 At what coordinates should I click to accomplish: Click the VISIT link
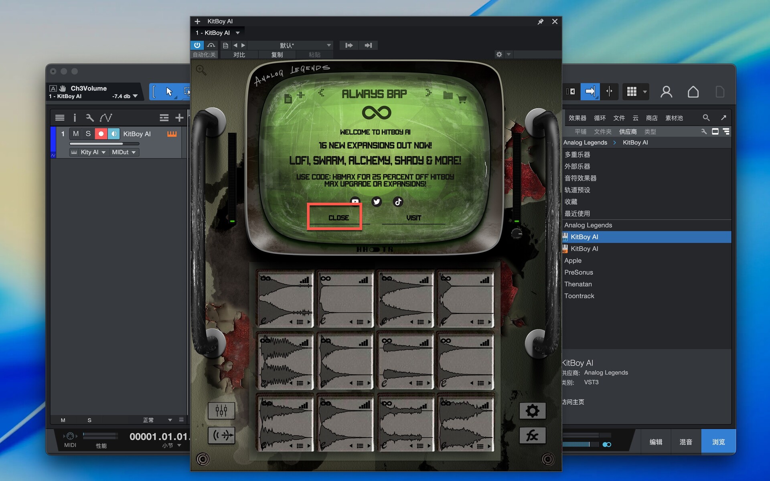click(413, 218)
